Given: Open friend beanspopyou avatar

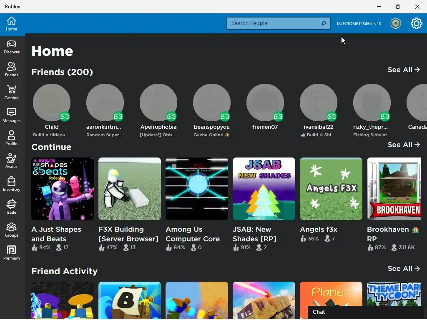Looking at the screenshot, I should [212, 102].
